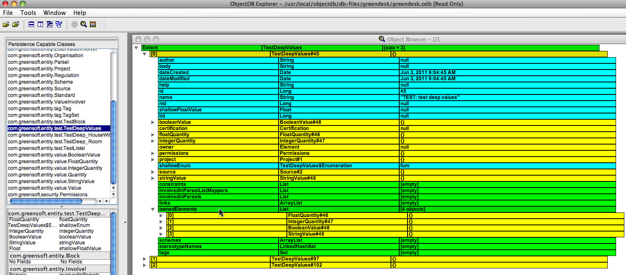
Task: Select the stereotypeNames LinkedHashSet row
Action: coord(387,246)
